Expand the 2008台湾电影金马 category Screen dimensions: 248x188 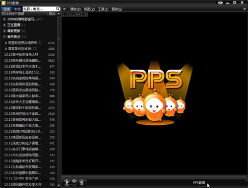click(x=4, y=19)
